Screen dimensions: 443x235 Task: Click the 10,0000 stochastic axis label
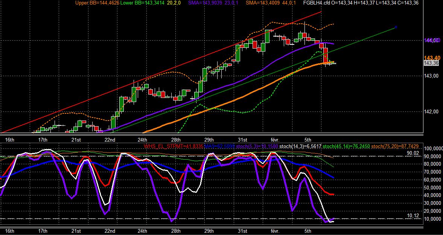[x=433, y=219]
